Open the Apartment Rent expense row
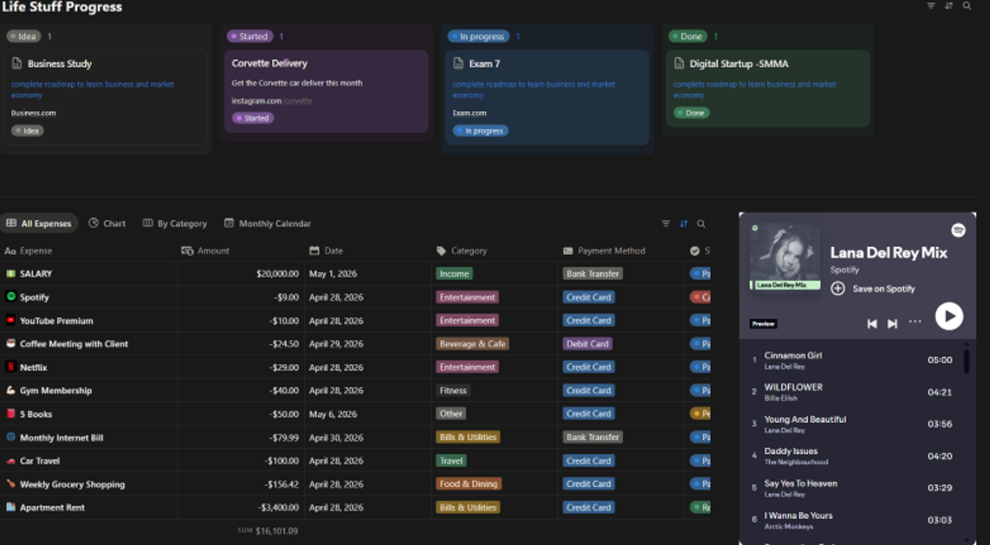This screenshot has width=990, height=545. click(355, 507)
